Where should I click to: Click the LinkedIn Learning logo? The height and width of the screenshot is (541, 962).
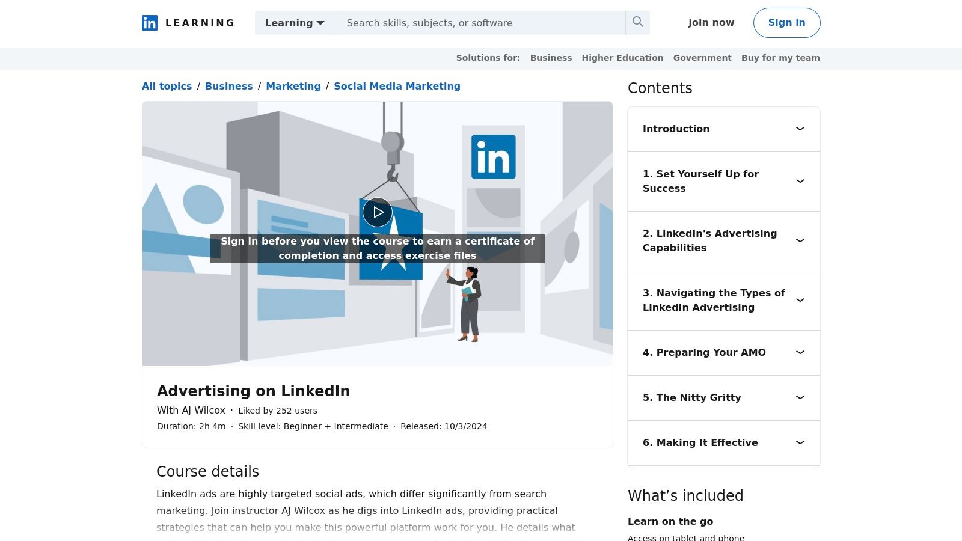pos(187,23)
